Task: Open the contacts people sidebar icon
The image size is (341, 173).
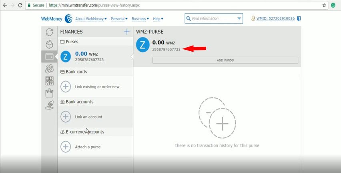Action: [x=49, y=69]
